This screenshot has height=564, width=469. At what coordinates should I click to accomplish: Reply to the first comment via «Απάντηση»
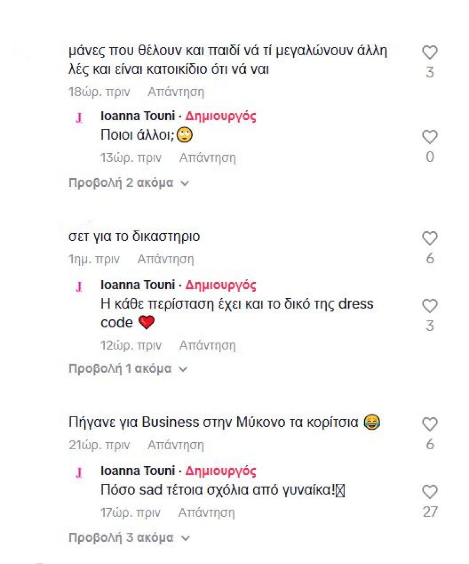tap(177, 92)
